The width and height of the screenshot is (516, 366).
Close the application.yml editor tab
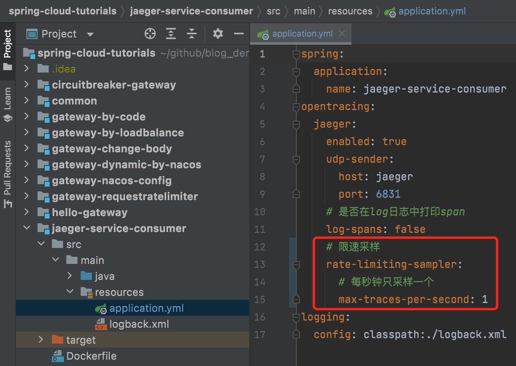coord(342,34)
